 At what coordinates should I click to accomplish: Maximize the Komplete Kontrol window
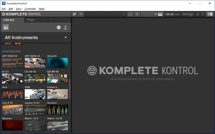200,3
